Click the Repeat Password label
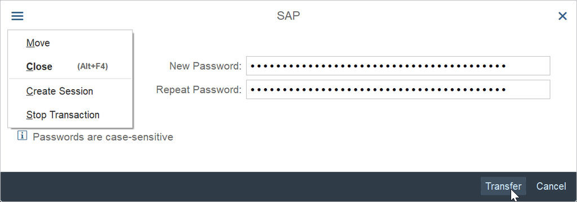The image size is (577, 202). tap(199, 89)
